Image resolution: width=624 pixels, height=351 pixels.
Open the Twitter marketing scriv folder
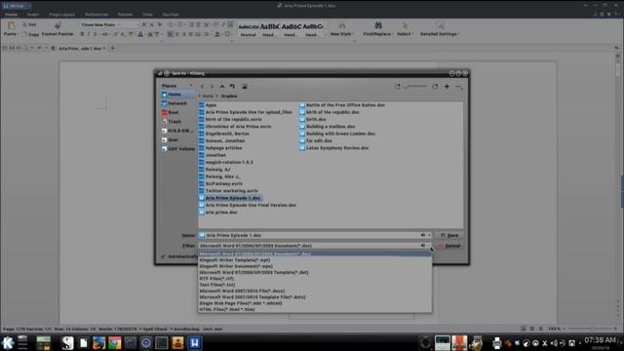point(228,191)
